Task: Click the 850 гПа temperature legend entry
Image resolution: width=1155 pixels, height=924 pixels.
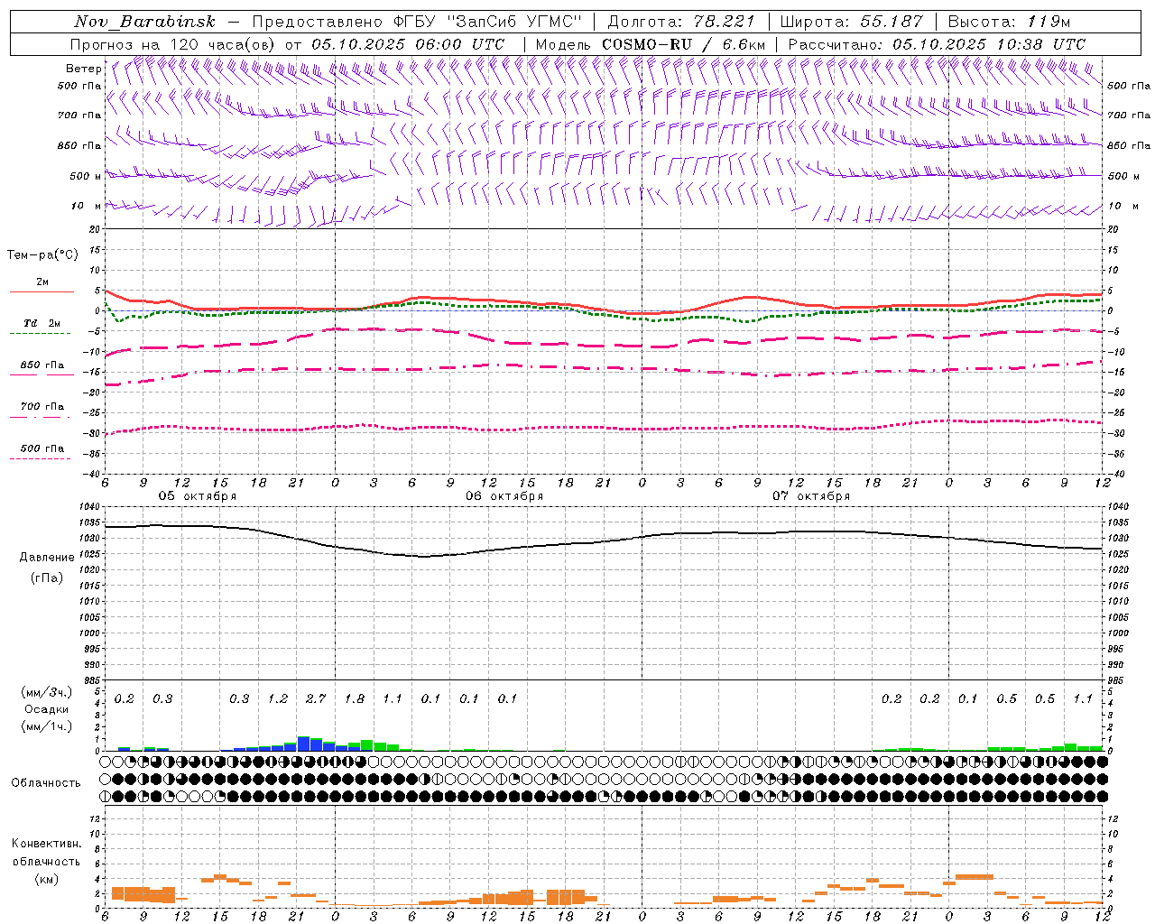Action: pyautogui.click(x=42, y=365)
